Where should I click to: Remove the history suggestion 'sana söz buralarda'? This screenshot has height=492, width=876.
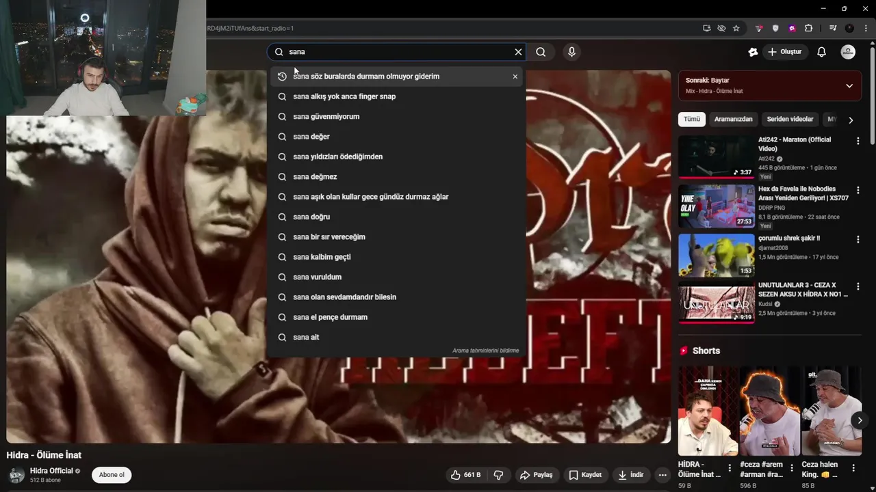tap(515, 77)
